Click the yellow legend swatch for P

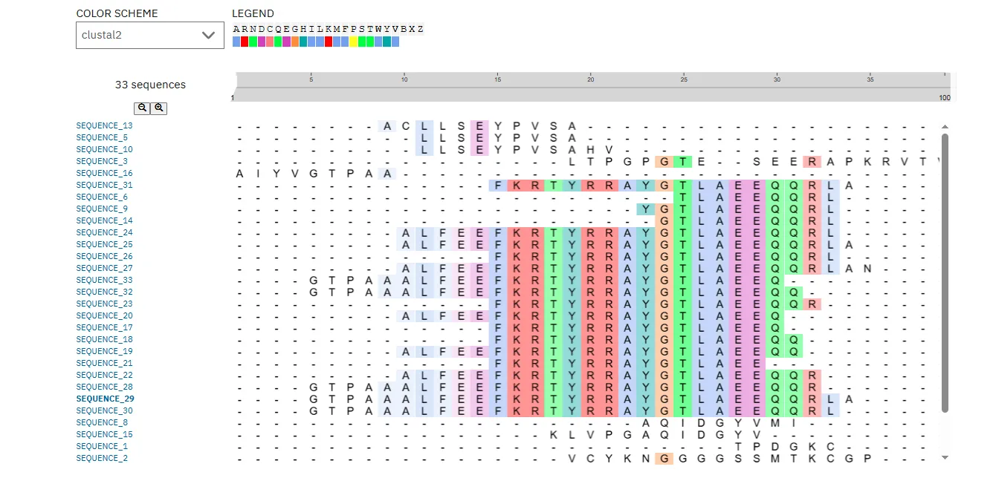(353, 42)
